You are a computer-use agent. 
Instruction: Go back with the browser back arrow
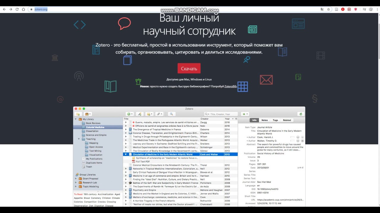point(4,9)
